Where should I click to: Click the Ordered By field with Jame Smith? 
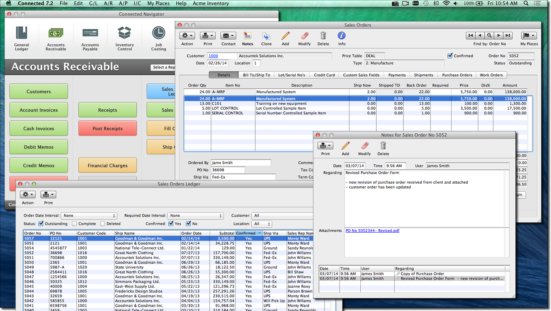click(241, 163)
